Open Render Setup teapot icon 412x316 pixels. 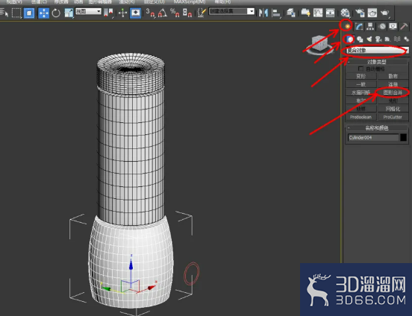pos(360,13)
